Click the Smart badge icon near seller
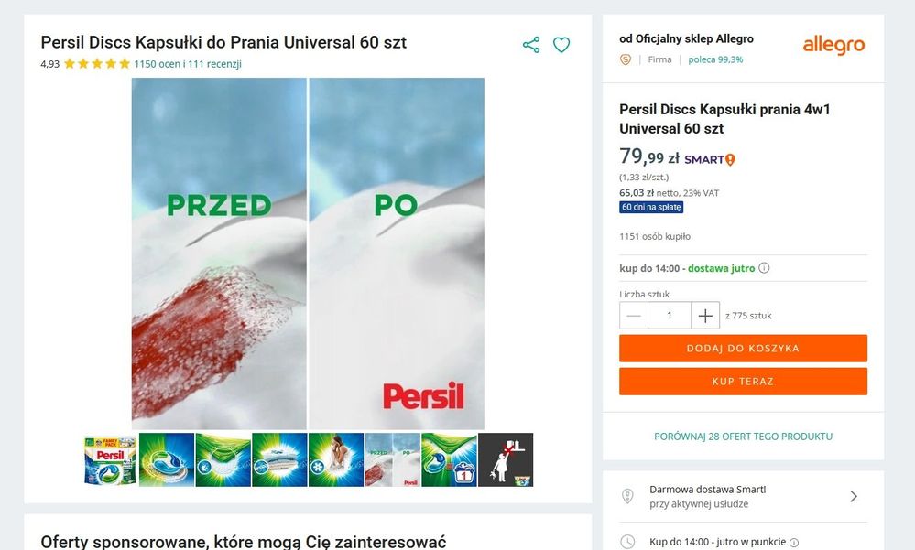 pyautogui.click(x=626, y=59)
